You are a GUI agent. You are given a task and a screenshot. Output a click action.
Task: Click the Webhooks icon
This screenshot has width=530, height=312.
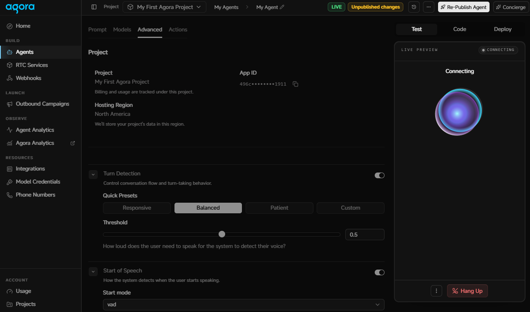[x=10, y=78]
